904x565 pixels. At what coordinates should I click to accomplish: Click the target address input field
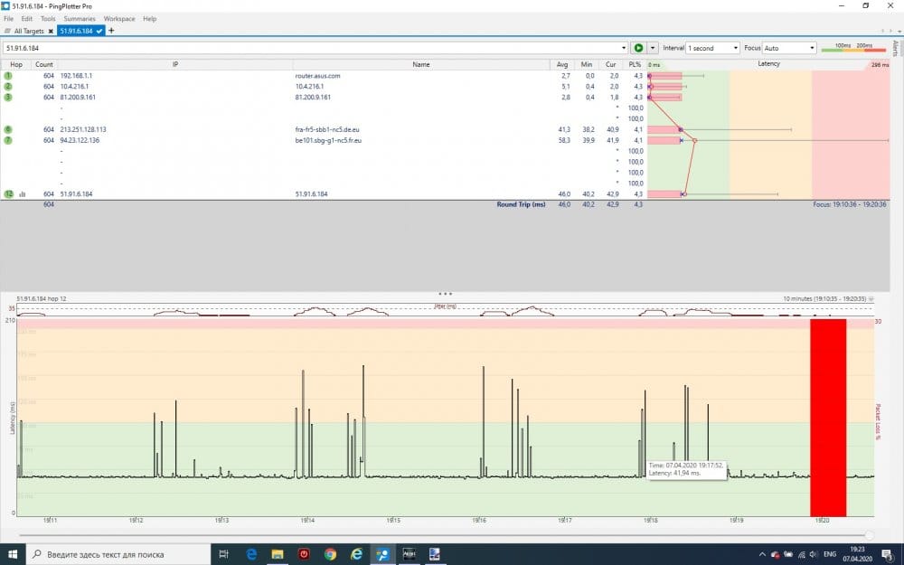coord(307,48)
